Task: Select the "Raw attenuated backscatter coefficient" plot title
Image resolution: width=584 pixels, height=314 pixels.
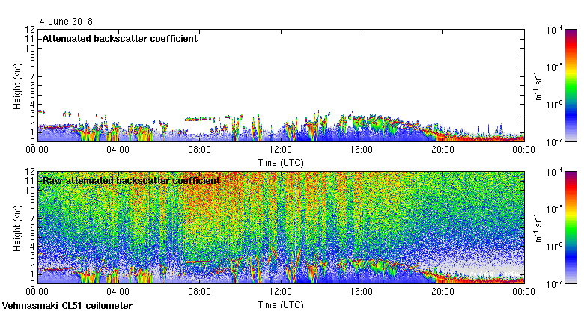Action: [x=131, y=181]
